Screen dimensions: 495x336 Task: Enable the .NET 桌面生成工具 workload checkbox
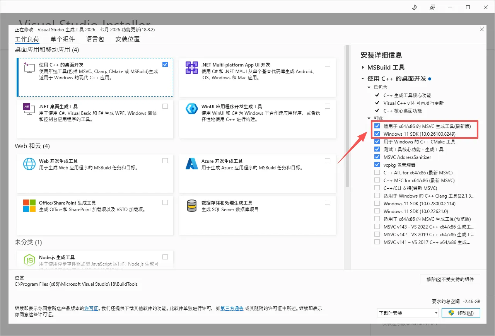pos(166,106)
